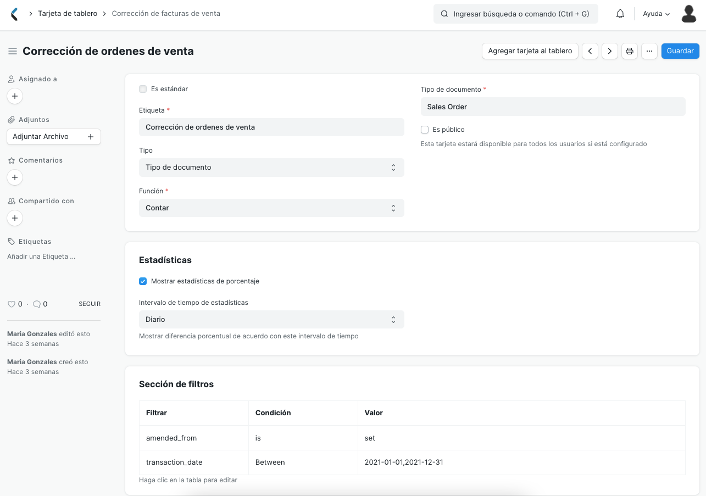Click the Condición column header
Image resolution: width=706 pixels, height=496 pixels.
tap(303, 413)
